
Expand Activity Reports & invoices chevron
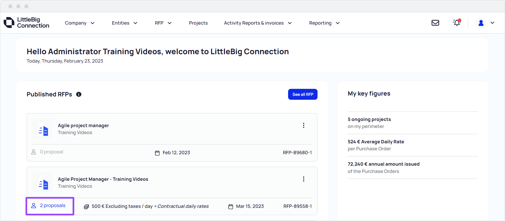290,23
